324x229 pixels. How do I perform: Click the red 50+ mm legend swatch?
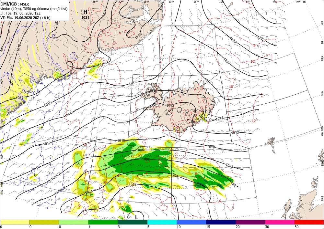309,222
